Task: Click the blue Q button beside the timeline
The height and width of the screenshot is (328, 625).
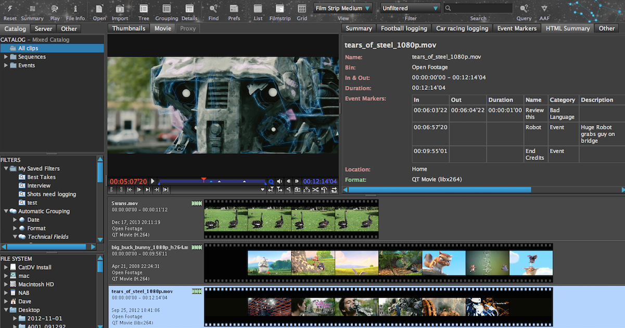Action: (x=271, y=181)
